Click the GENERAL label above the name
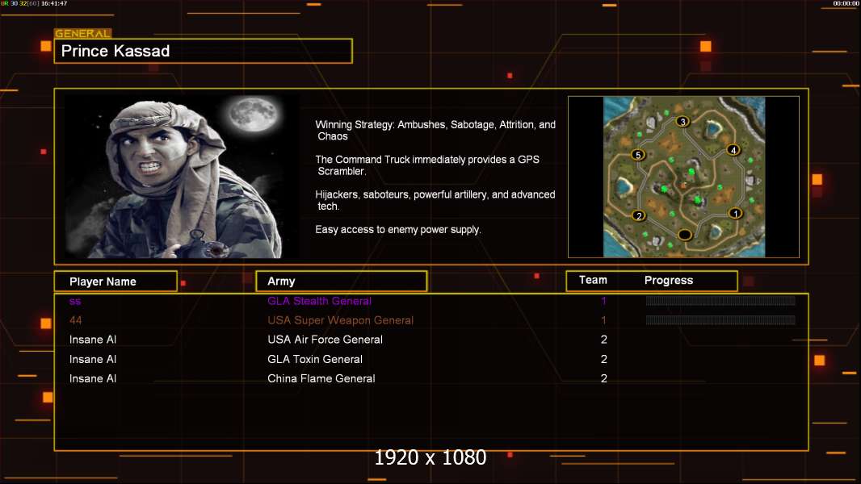This screenshot has width=861, height=484. pos(82,33)
